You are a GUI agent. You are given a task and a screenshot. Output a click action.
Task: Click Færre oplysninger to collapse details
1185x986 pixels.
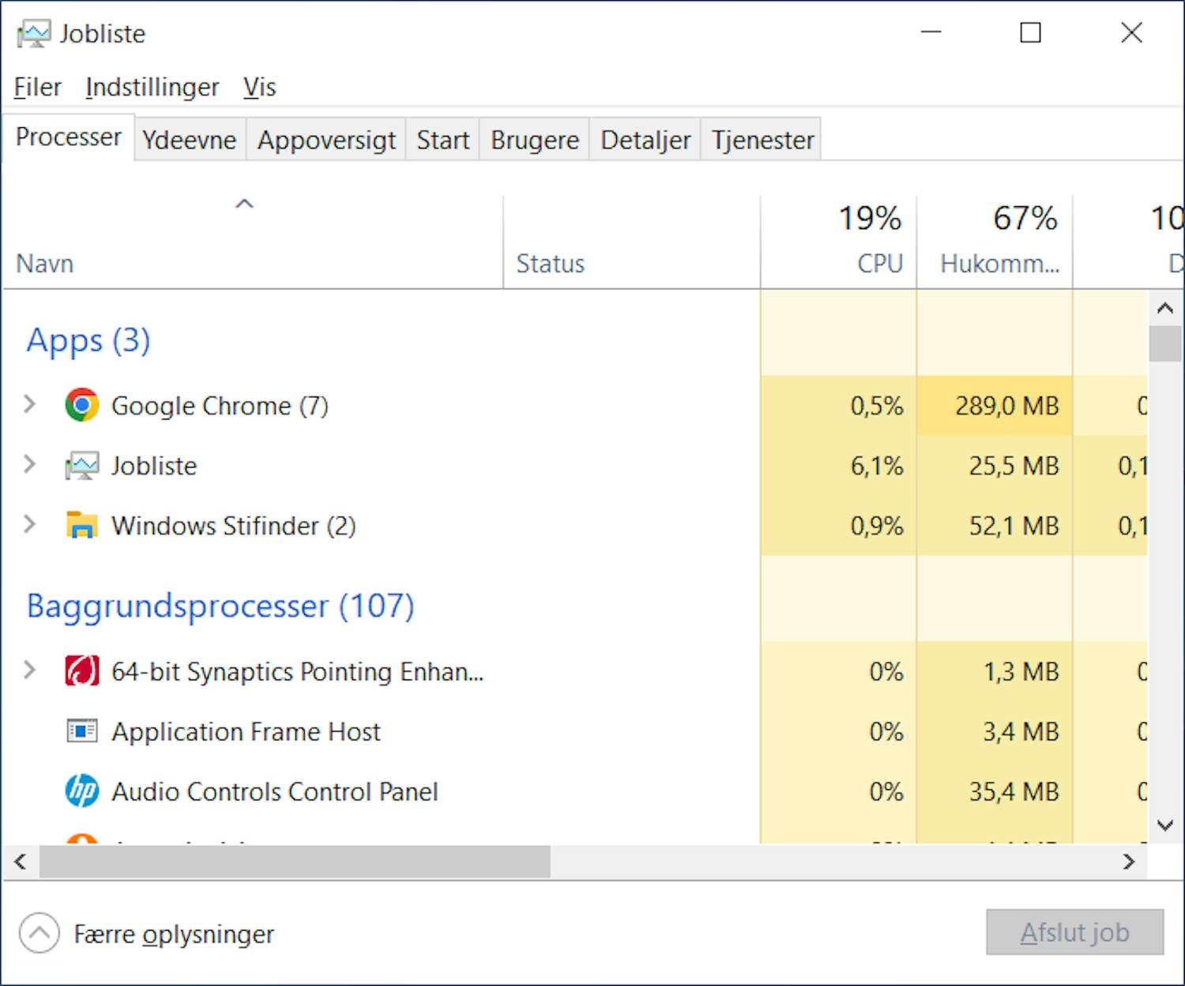pyautogui.click(x=174, y=934)
